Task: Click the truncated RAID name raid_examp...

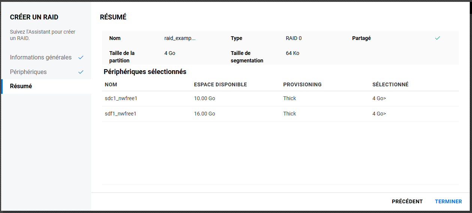Action: tap(180, 38)
